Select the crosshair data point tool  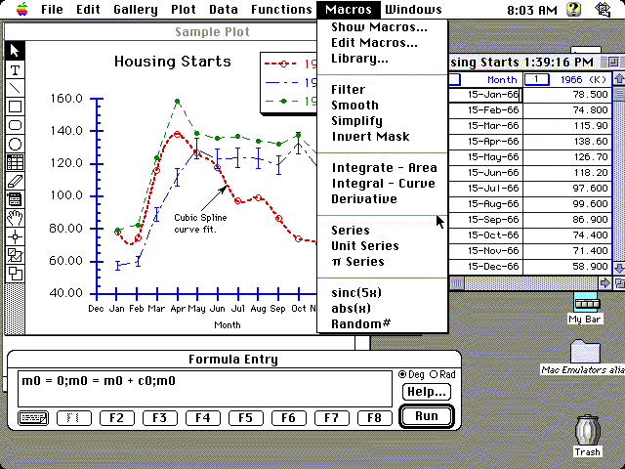point(16,236)
